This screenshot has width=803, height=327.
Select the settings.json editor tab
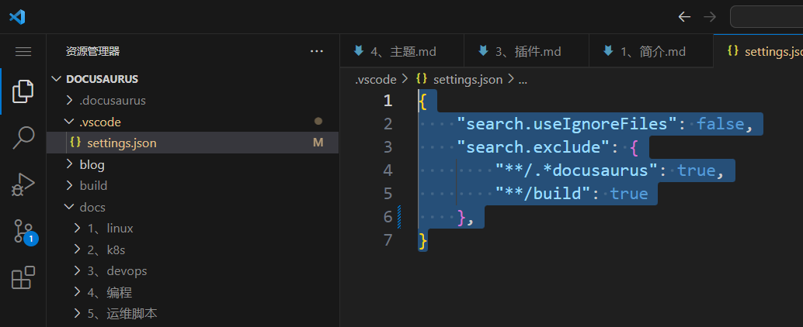pyautogui.click(x=758, y=51)
